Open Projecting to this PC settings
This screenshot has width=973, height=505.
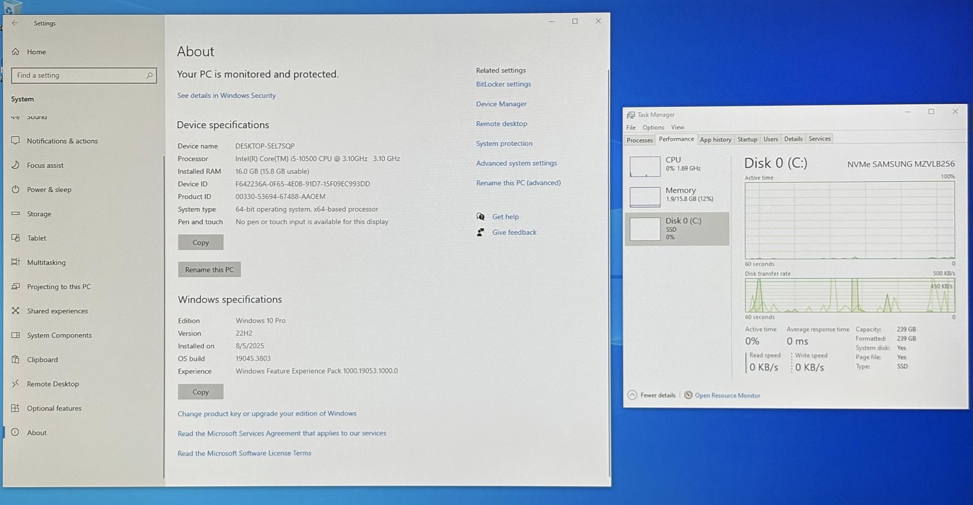58,287
